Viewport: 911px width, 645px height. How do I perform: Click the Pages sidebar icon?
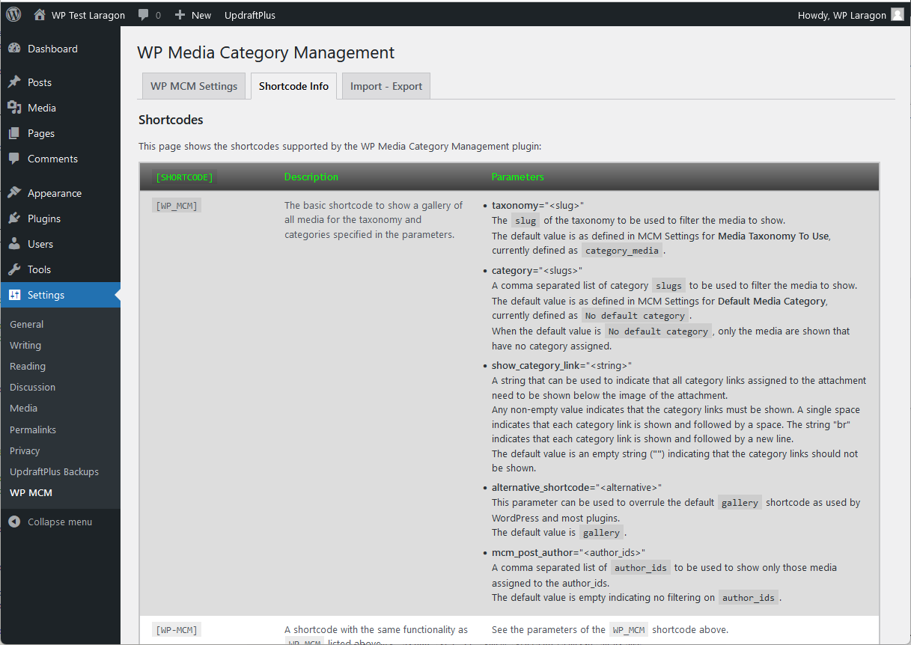(14, 133)
